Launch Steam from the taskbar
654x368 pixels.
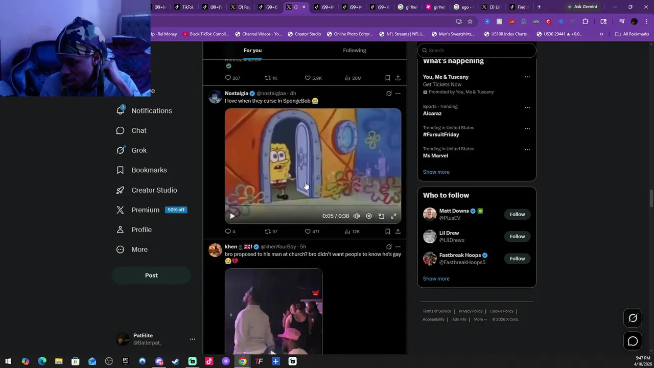pyautogui.click(x=175, y=361)
